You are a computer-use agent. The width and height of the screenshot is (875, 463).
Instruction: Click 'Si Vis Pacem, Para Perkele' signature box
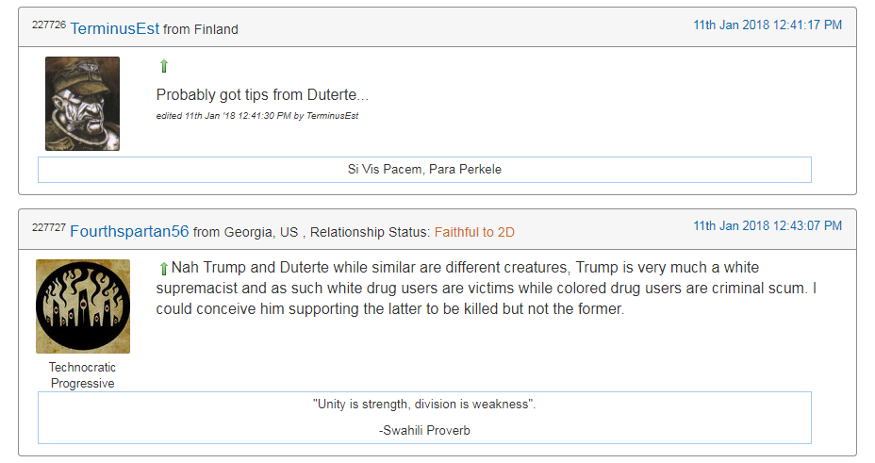tap(424, 170)
